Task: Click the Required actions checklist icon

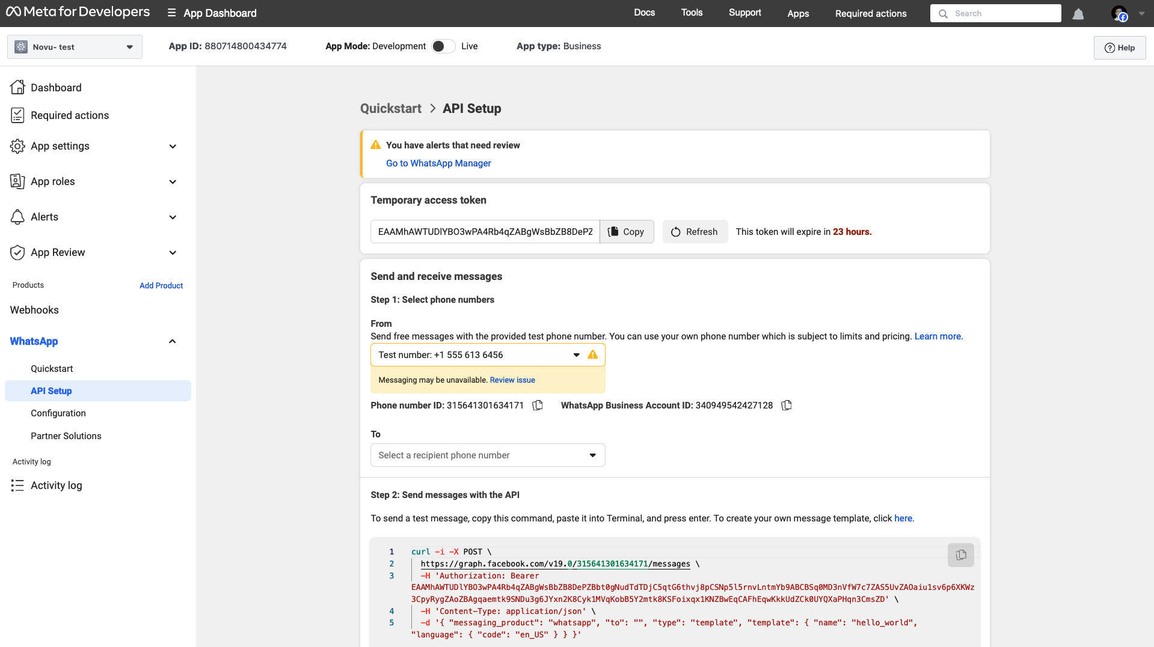Action: [x=17, y=115]
